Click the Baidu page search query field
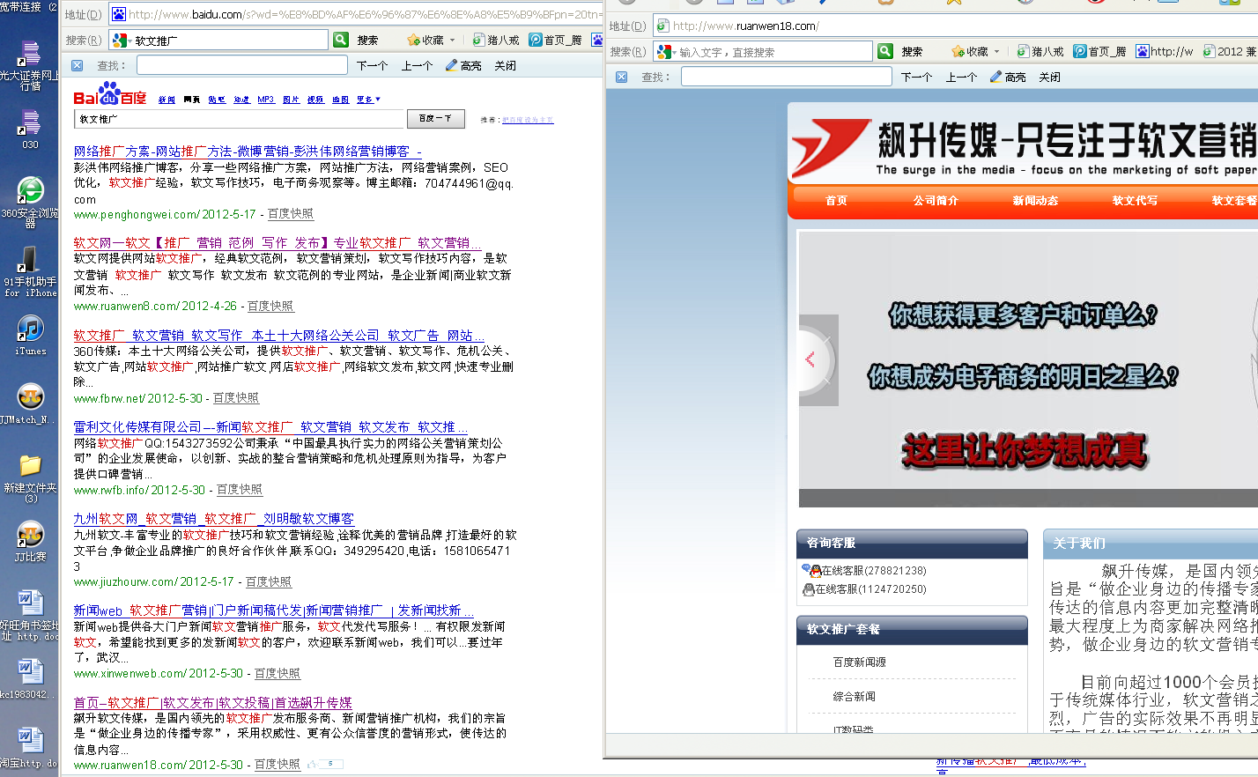 pos(240,119)
